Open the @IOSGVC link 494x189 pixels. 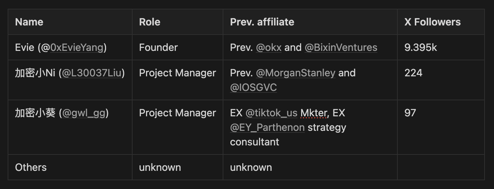coord(253,88)
